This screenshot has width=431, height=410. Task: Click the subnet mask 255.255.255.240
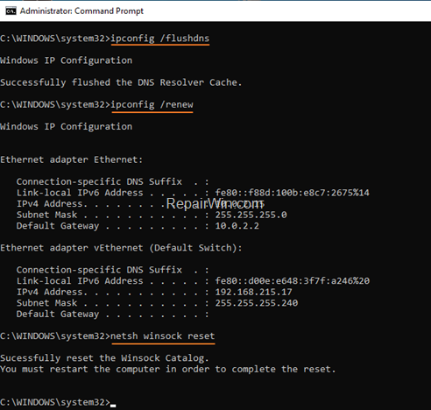pos(257,303)
